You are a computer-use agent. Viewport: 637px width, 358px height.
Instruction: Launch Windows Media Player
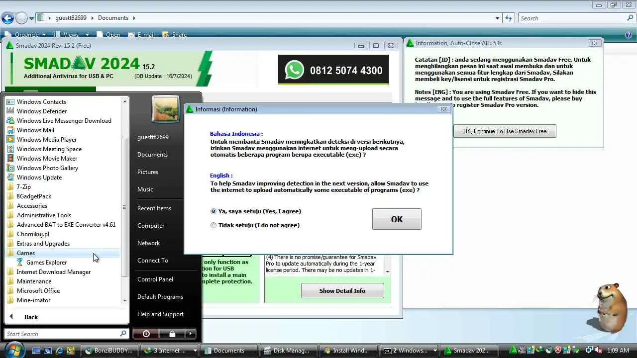click(x=63, y=140)
